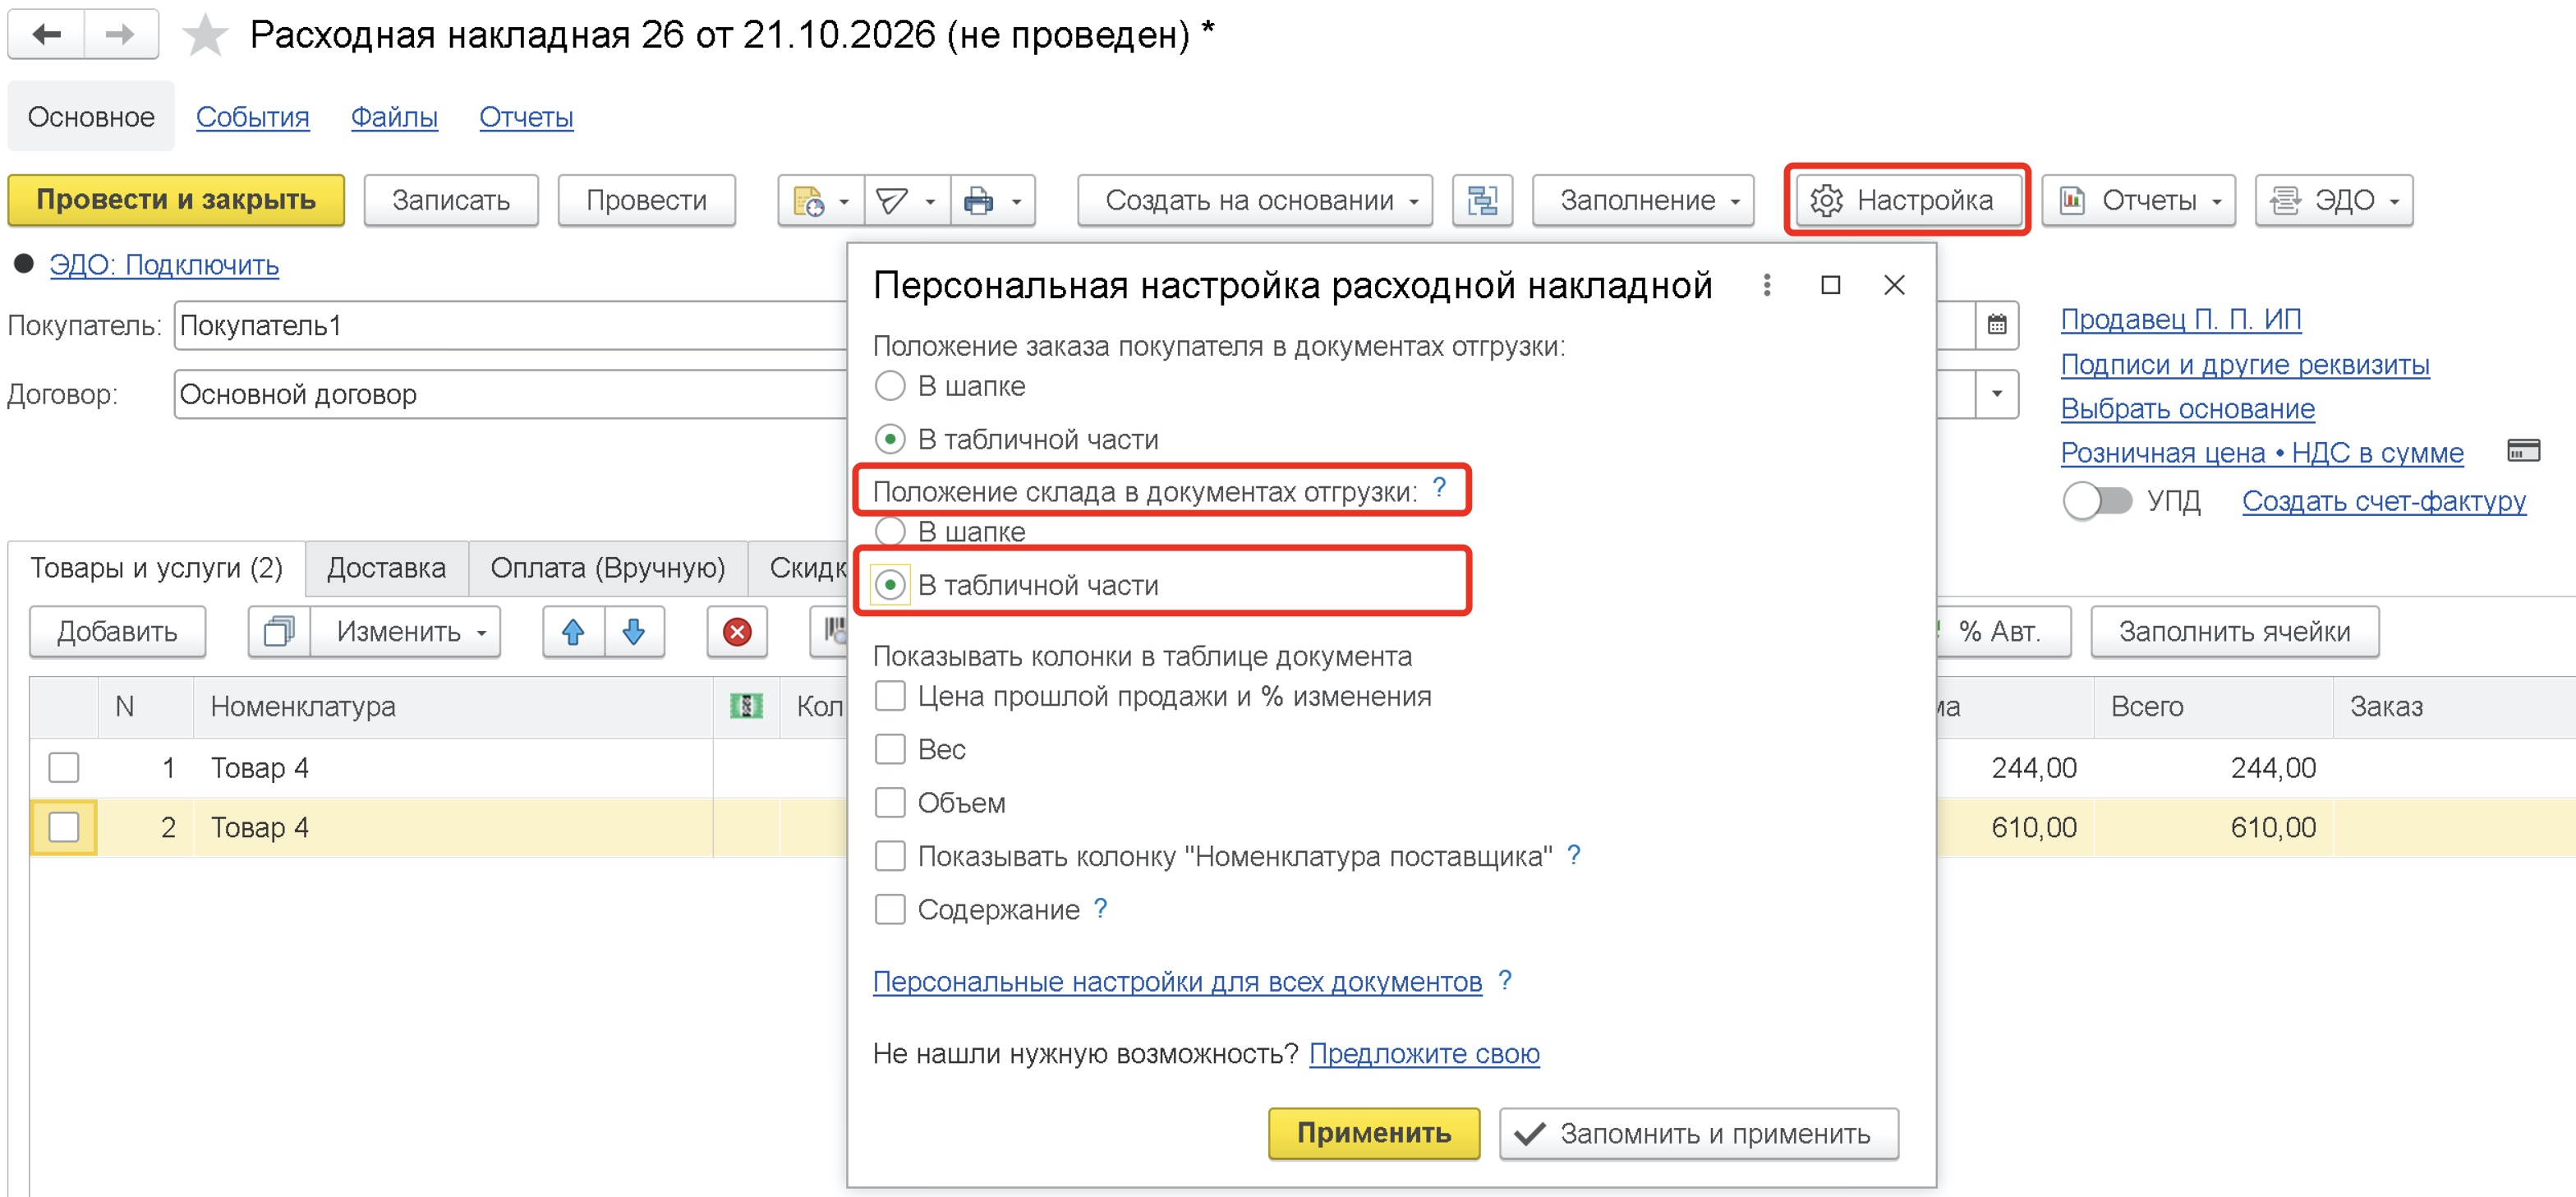Screen dimensions: 2576x1197
Task: Move the row up with the blue arrow
Action: (x=573, y=632)
